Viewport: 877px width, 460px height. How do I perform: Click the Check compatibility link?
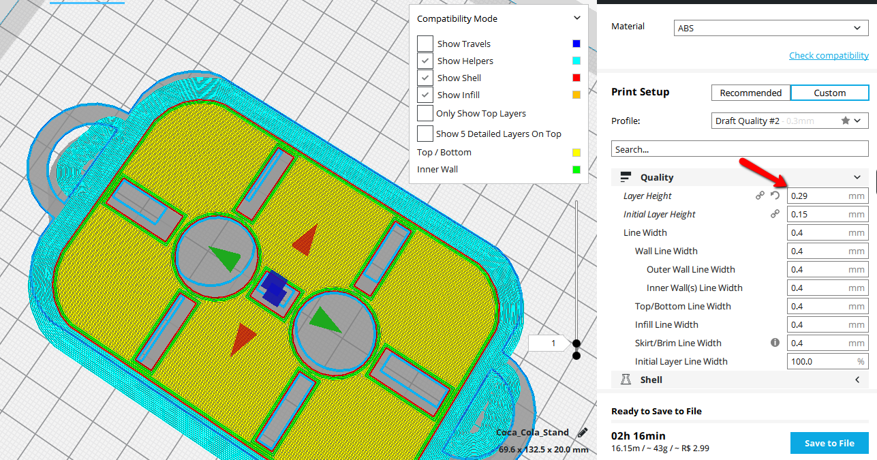point(829,55)
